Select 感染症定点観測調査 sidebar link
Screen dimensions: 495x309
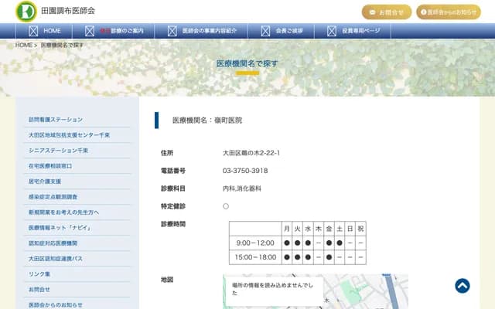[x=53, y=197]
